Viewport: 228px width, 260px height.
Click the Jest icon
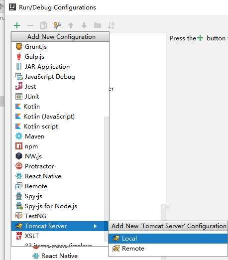pos(19,86)
